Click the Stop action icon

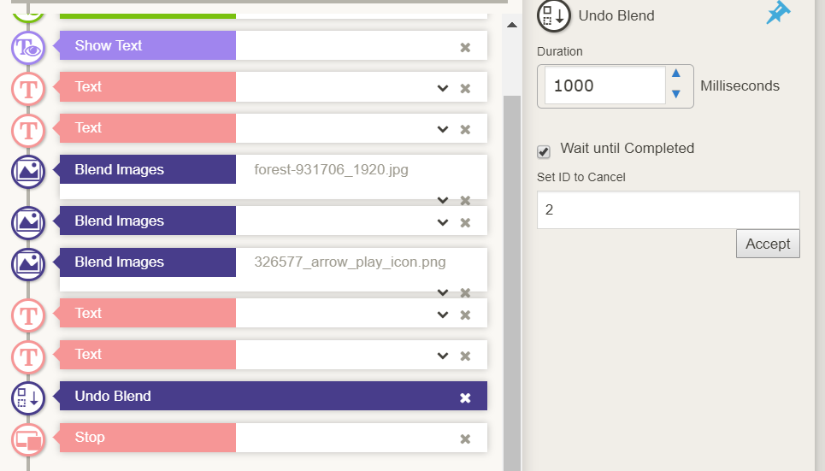pyautogui.click(x=28, y=439)
